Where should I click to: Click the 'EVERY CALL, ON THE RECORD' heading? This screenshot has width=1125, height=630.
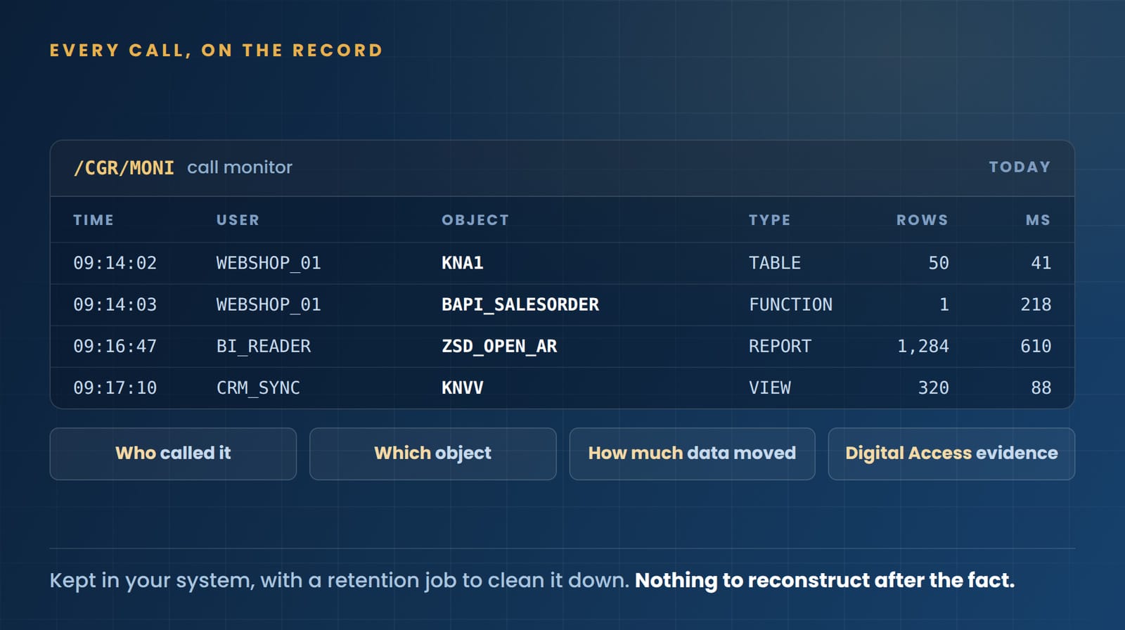point(217,51)
